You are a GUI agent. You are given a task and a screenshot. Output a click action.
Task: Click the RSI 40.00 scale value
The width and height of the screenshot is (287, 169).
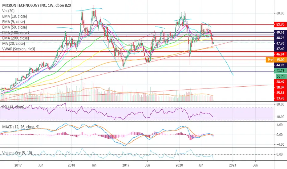(280, 117)
